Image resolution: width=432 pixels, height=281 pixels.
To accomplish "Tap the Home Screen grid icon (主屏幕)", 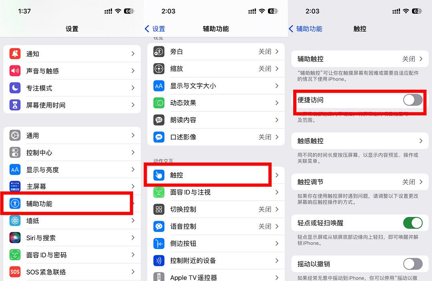I will click(15, 186).
